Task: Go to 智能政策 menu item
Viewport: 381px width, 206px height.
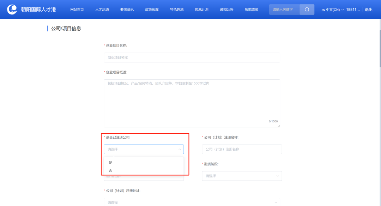Action: pyautogui.click(x=252, y=10)
